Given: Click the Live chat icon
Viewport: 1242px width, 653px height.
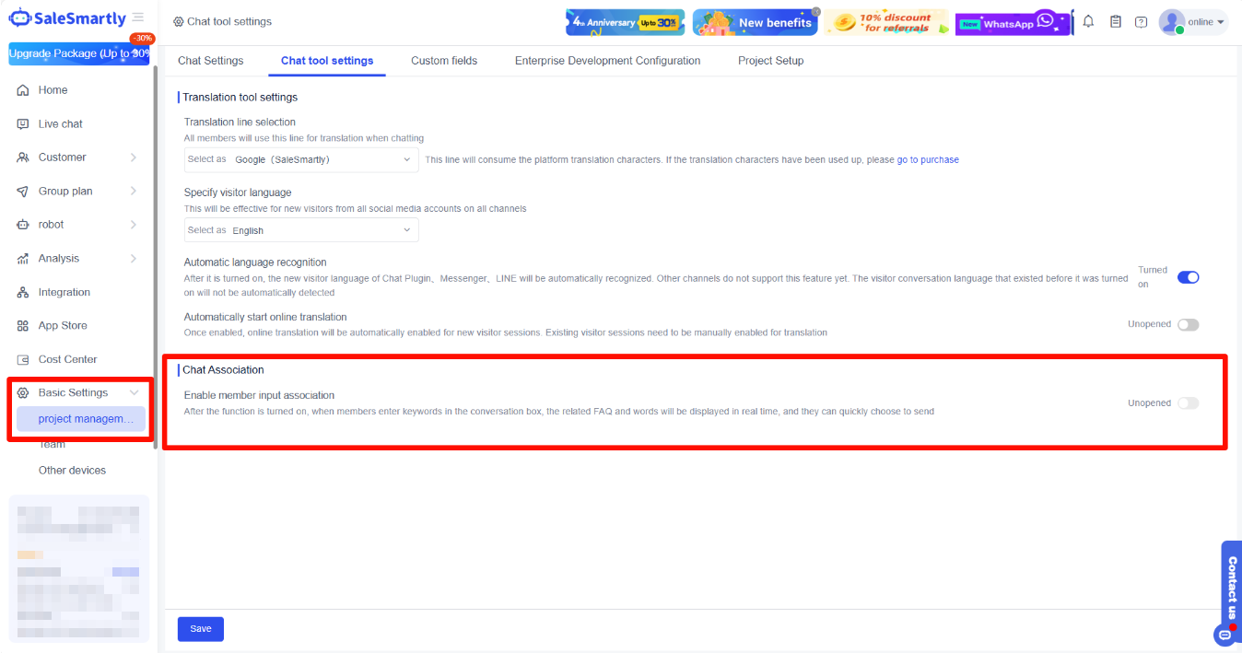Looking at the screenshot, I should 23,123.
